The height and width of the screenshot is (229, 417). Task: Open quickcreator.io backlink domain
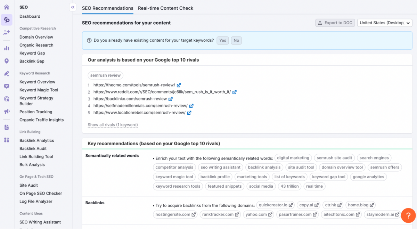pos(276,205)
